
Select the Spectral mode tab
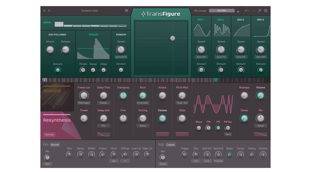coord(57,97)
